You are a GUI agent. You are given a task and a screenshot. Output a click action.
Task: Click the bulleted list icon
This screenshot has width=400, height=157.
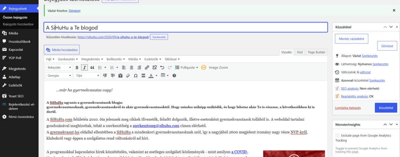pos(100,68)
